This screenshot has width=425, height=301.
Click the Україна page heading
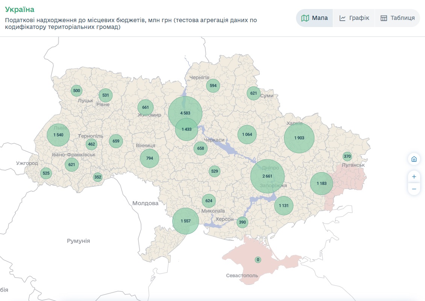click(20, 9)
